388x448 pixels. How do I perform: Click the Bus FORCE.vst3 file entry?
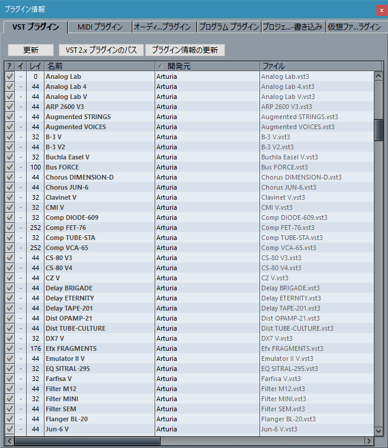(285, 167)
